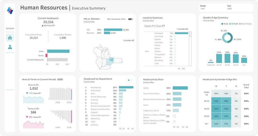The image size is (258, 136).
Task: Click the gender donut chart
Action: click(228, 38)
